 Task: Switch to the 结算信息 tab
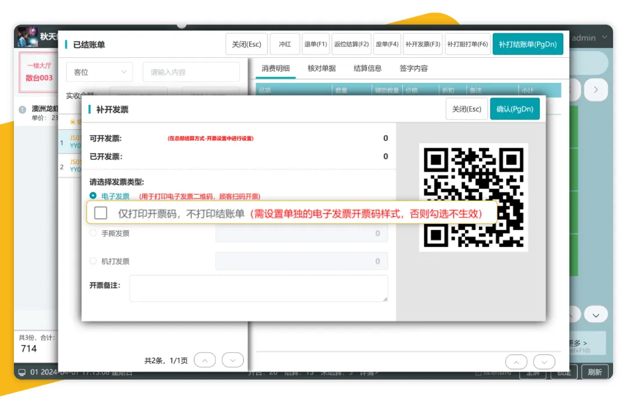click(367, 68)
